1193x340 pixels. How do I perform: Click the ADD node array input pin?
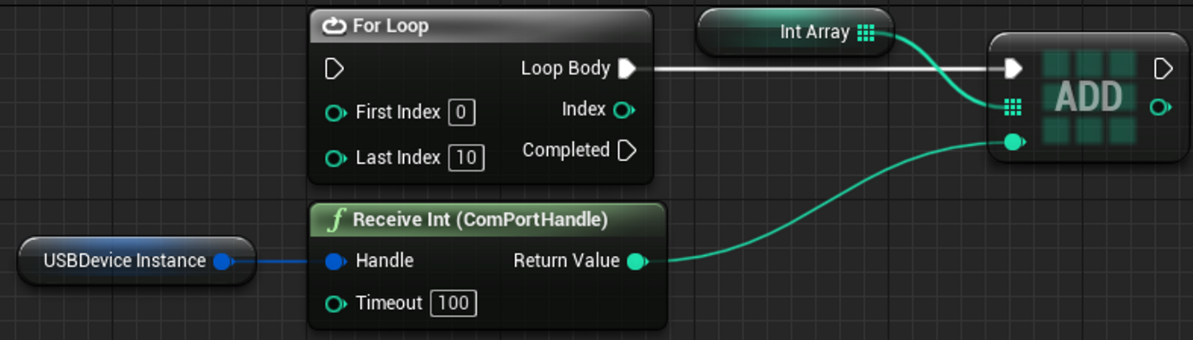click(x=1013, y=107)
